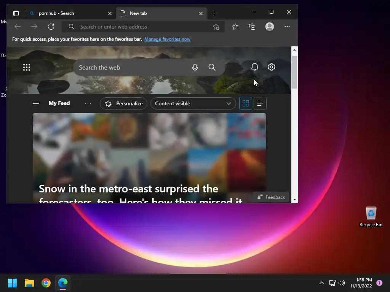Close the pornhub - Search tab
Image resolution: width=390 pixels, height=292 pixels.
110,13
